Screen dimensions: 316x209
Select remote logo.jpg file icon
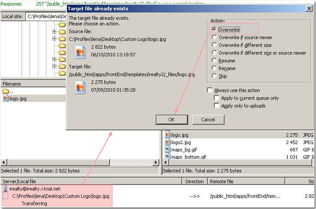point(167,135)
